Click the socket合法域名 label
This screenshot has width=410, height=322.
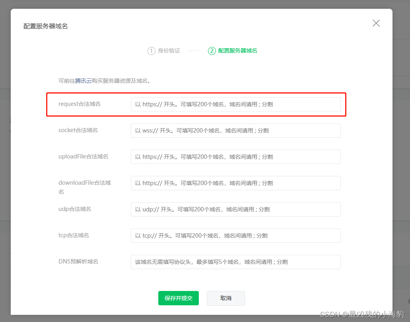click(x=78, y=130)
